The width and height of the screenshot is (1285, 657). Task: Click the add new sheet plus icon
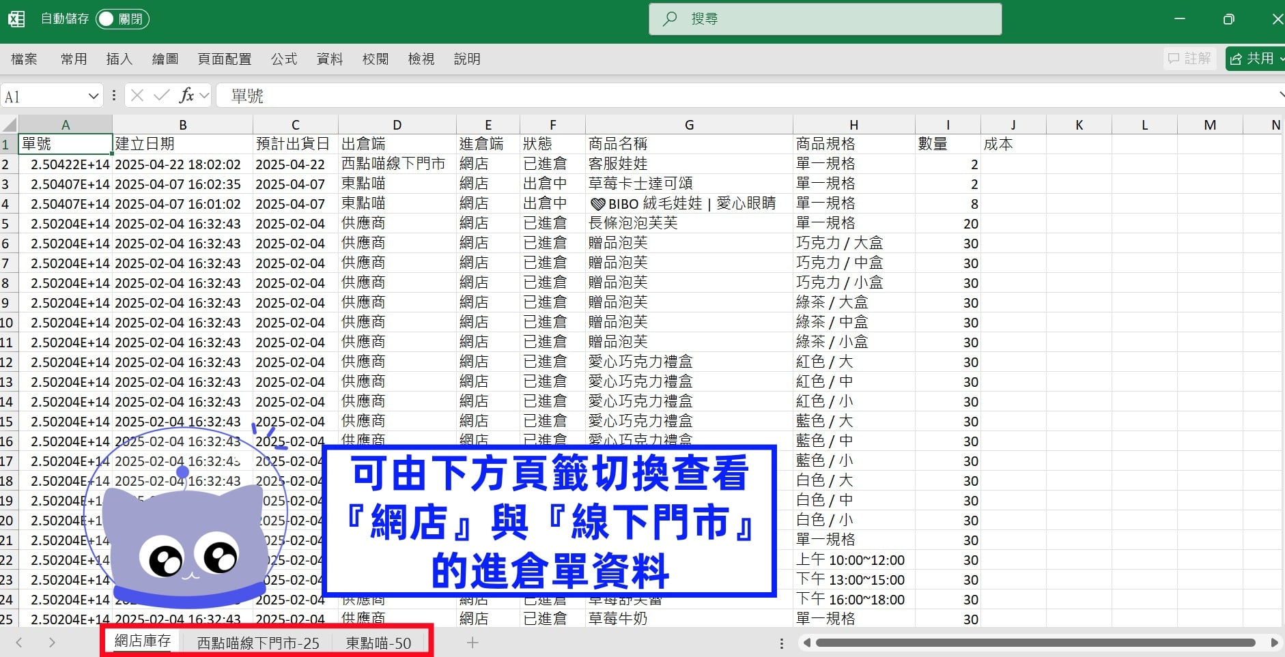click(472, 642)
